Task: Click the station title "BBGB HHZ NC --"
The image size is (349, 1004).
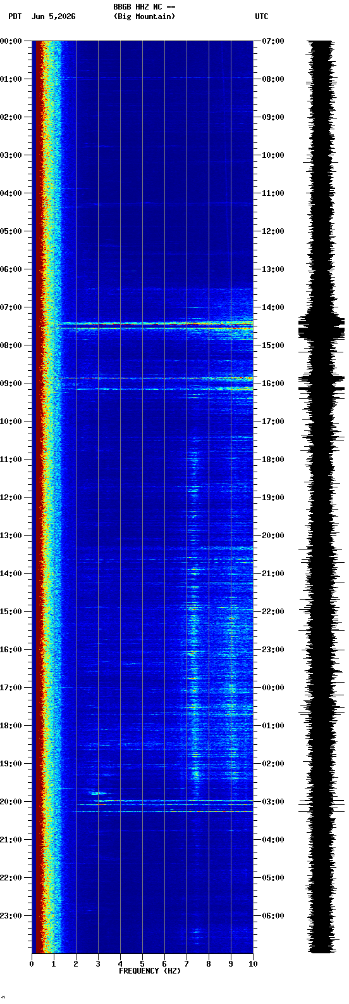Action: (x=144, y=7)
